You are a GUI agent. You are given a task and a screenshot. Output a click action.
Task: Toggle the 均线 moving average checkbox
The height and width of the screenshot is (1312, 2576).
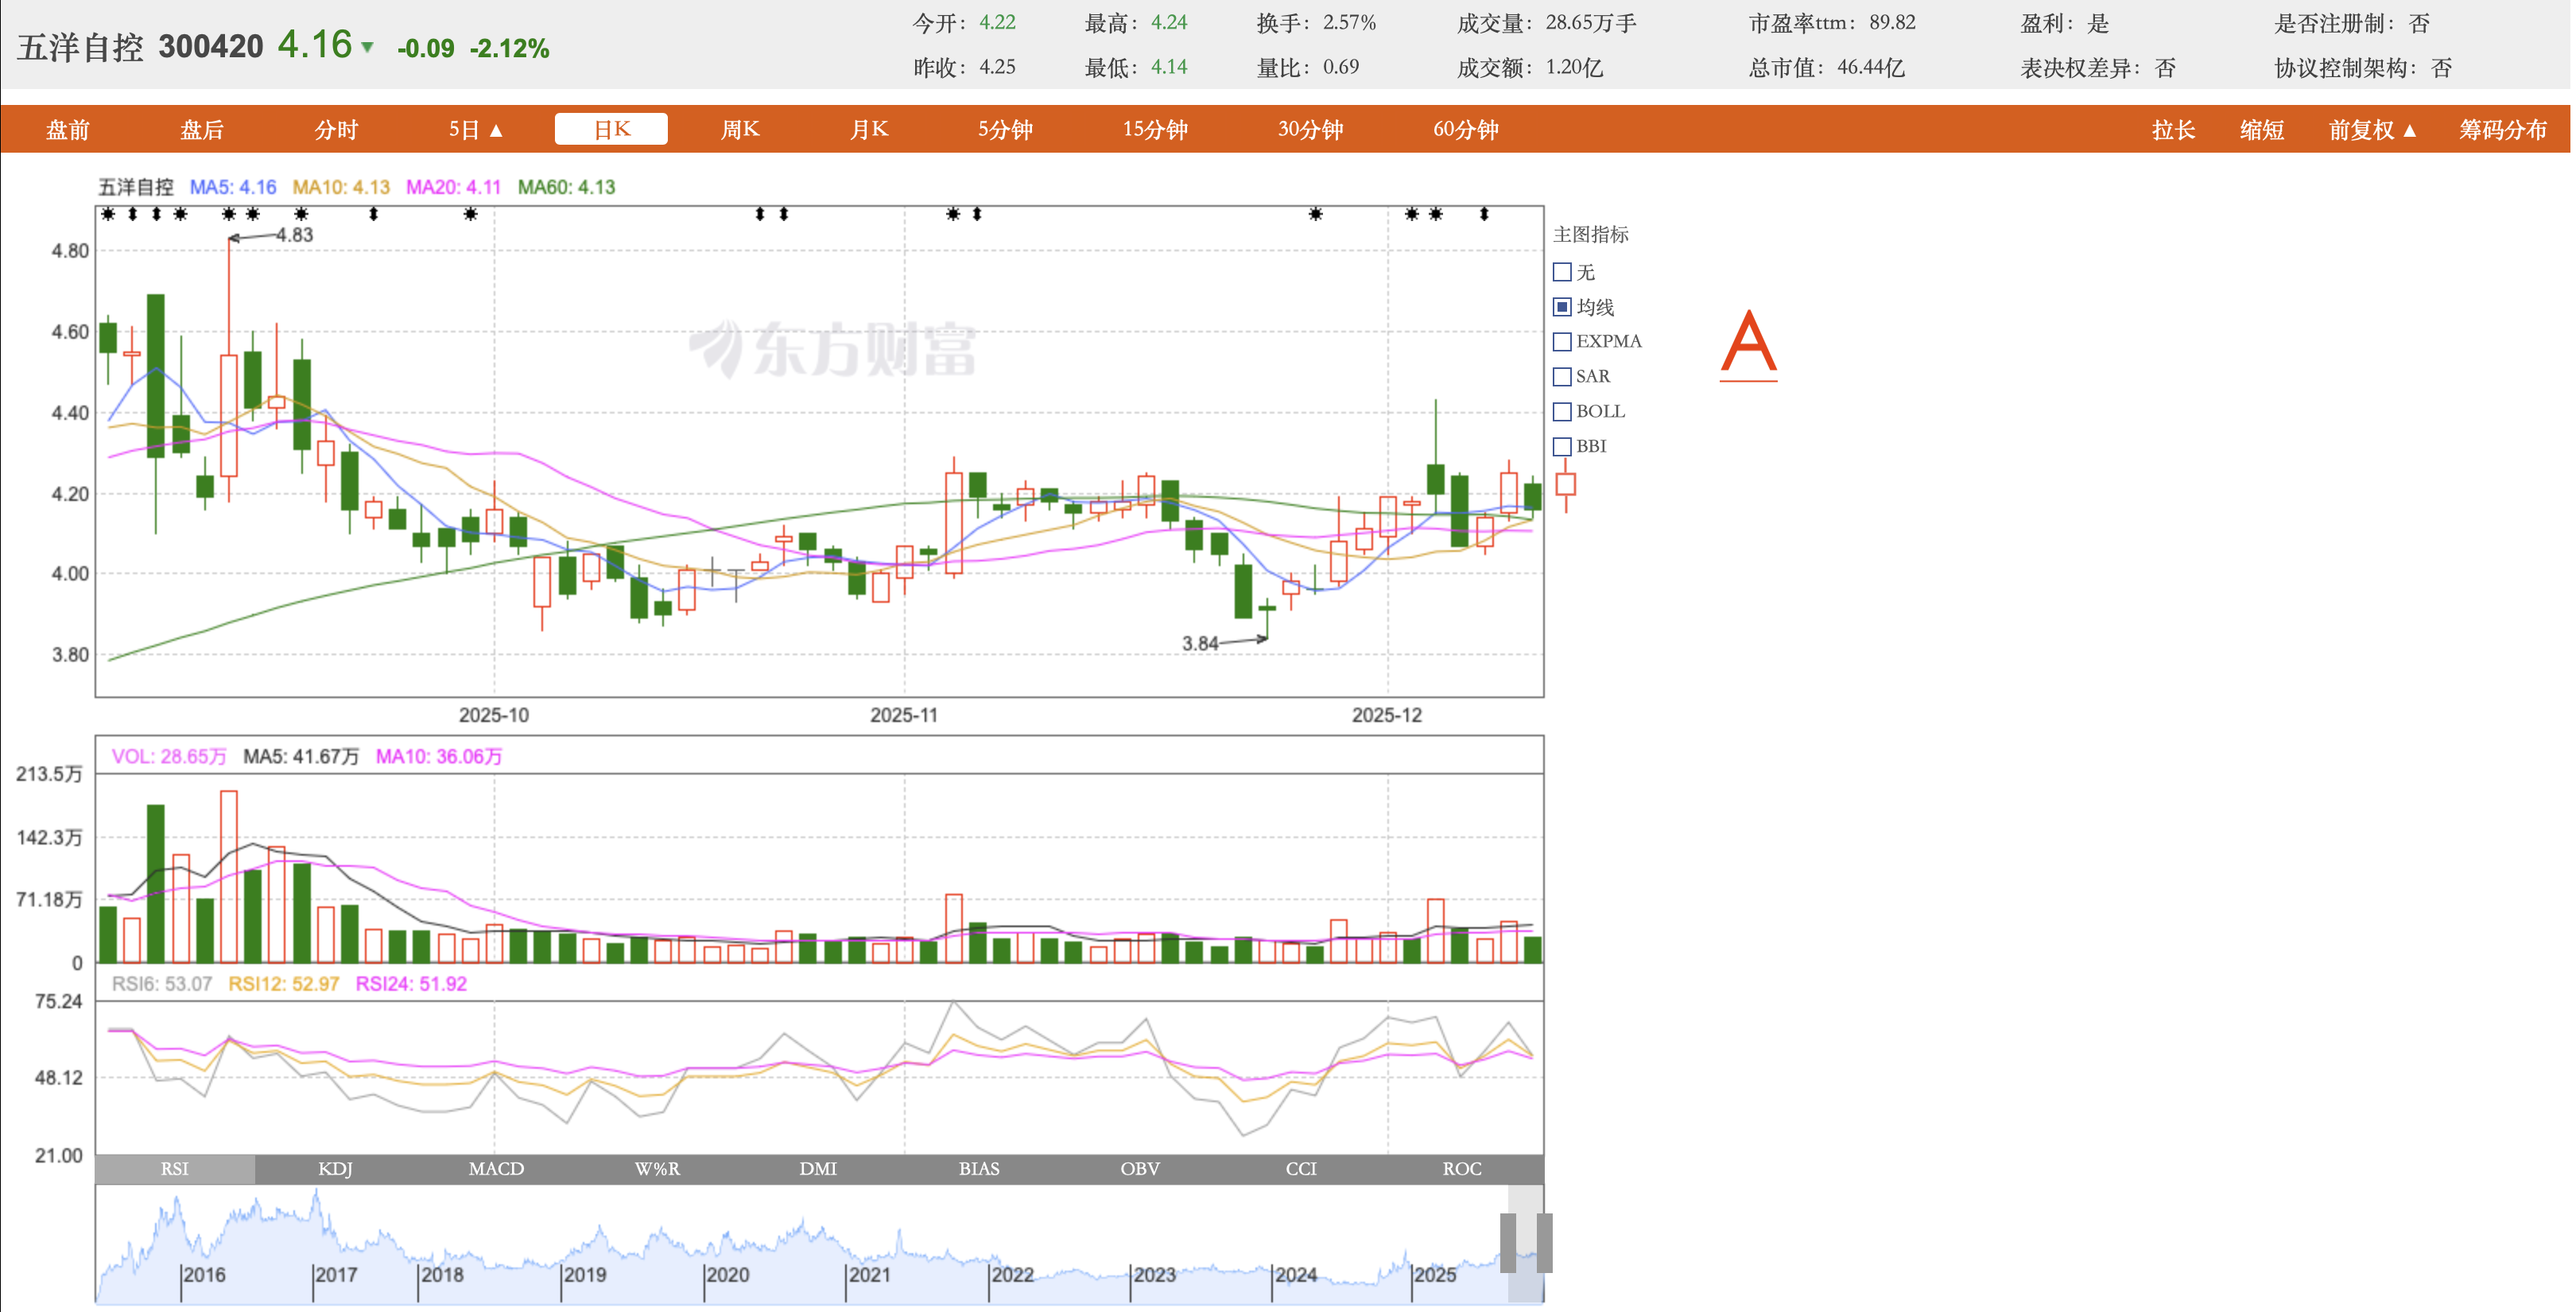1562,307
